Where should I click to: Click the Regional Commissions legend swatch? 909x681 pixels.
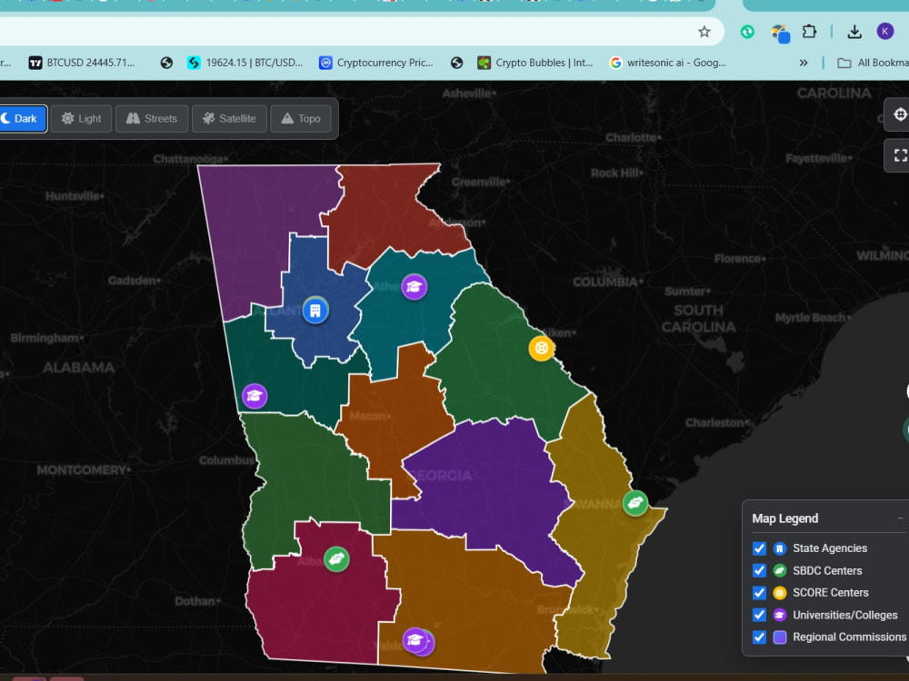780,637
